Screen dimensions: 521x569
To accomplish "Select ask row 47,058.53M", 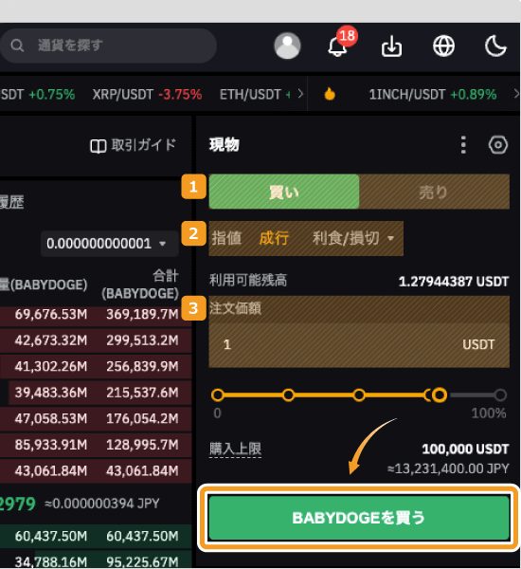I will point(96,419).
